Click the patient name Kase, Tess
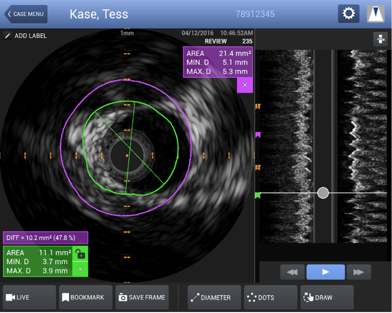Image resolution: width=392 pixels, height=313 pixels. point(99,14)
